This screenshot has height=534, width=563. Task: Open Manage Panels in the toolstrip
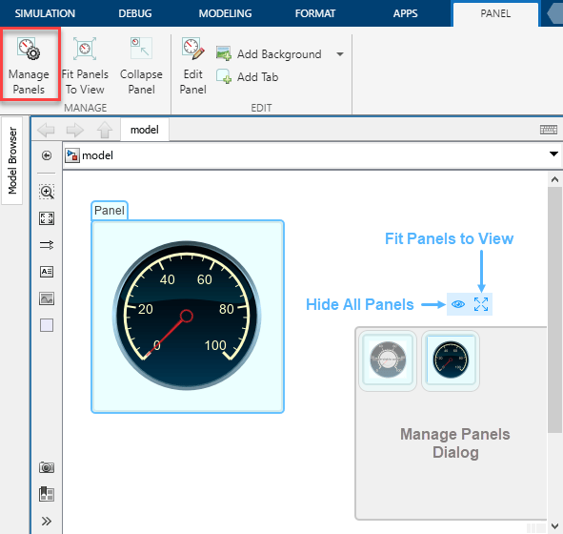pos(30,65)
